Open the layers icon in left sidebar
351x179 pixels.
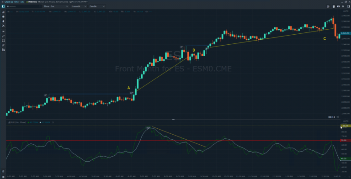point(3,16)
